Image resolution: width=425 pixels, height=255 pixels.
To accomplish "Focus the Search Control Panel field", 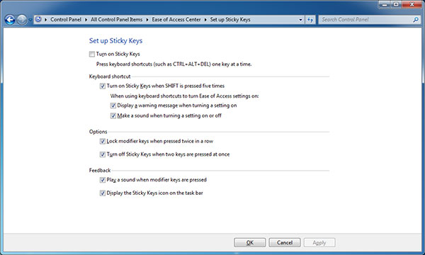I will (370, 20).
